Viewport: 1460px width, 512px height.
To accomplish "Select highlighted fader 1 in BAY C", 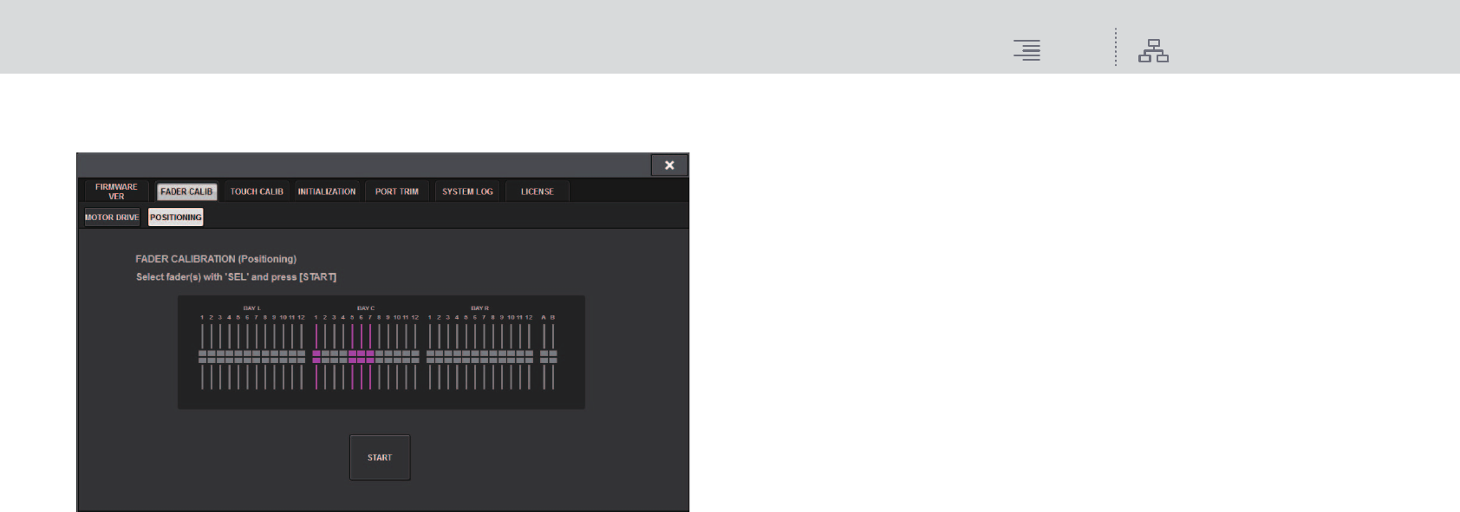I will pos(316,356).
